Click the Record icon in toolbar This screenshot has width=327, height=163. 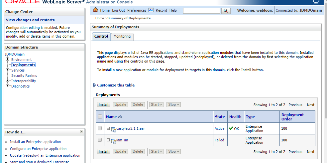pos(151,10)
